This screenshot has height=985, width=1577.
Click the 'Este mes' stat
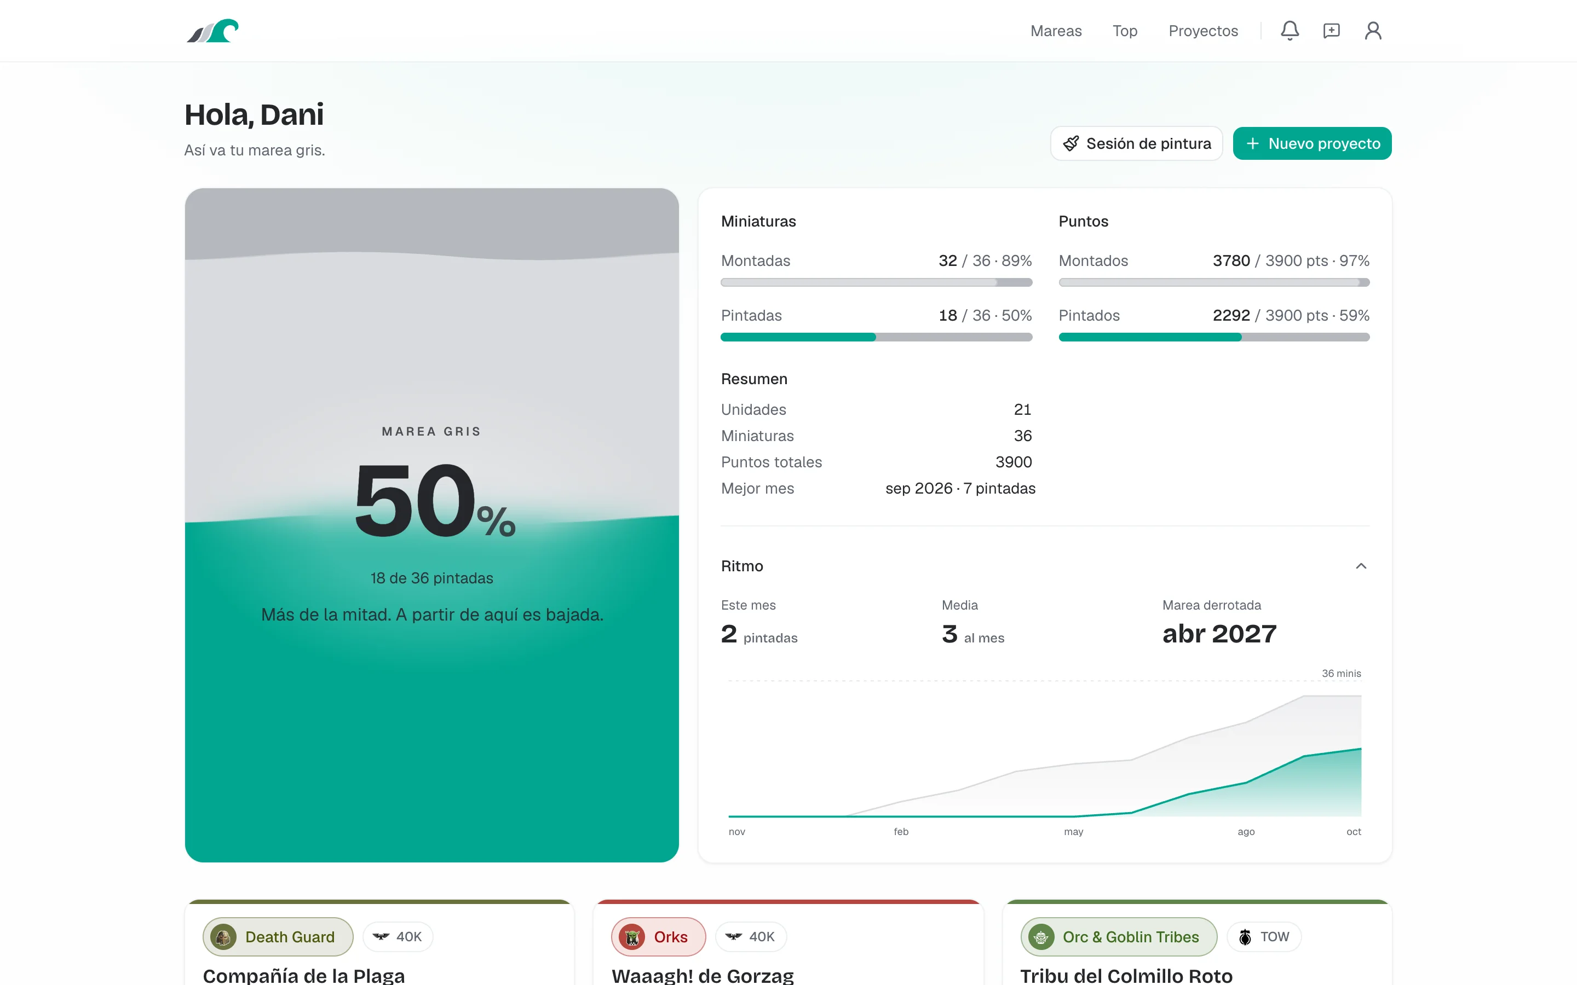[759, 623]
